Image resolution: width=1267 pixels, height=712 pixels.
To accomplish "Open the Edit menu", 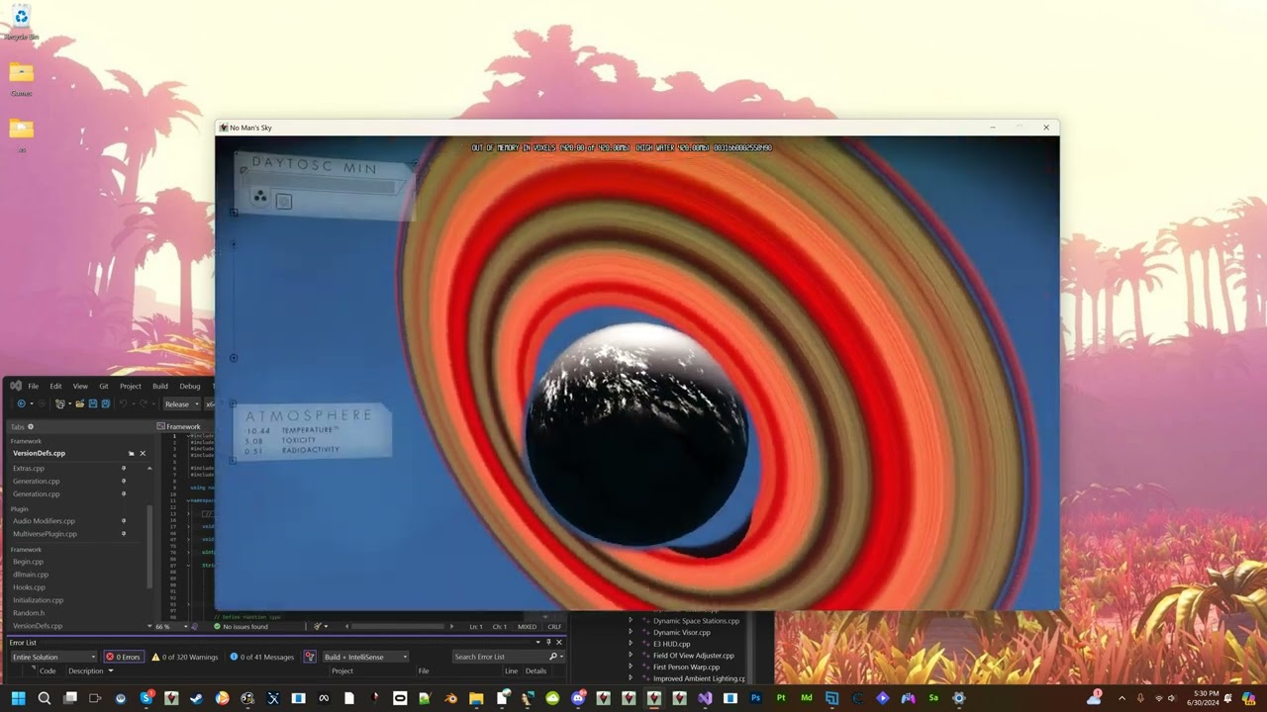I will click(55, 386).
